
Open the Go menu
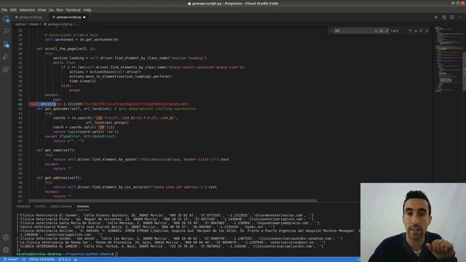click(x=51, y=9)
